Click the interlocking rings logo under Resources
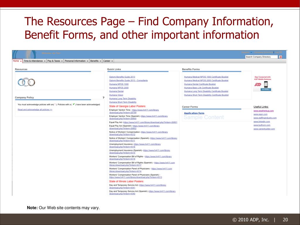Viewport: 300px width, 225px height. coord(26,82)
